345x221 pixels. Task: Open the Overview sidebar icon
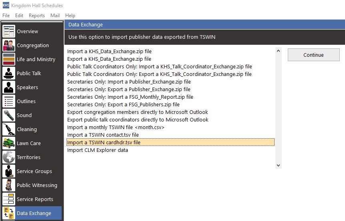coord(9,31)
